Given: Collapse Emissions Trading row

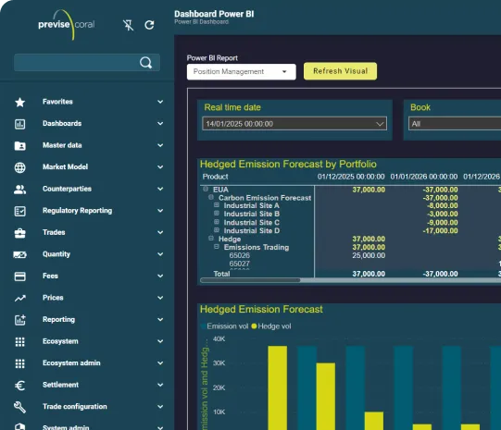Looking at the screenshot, I should pyautogui.click(x=217, y=246).
